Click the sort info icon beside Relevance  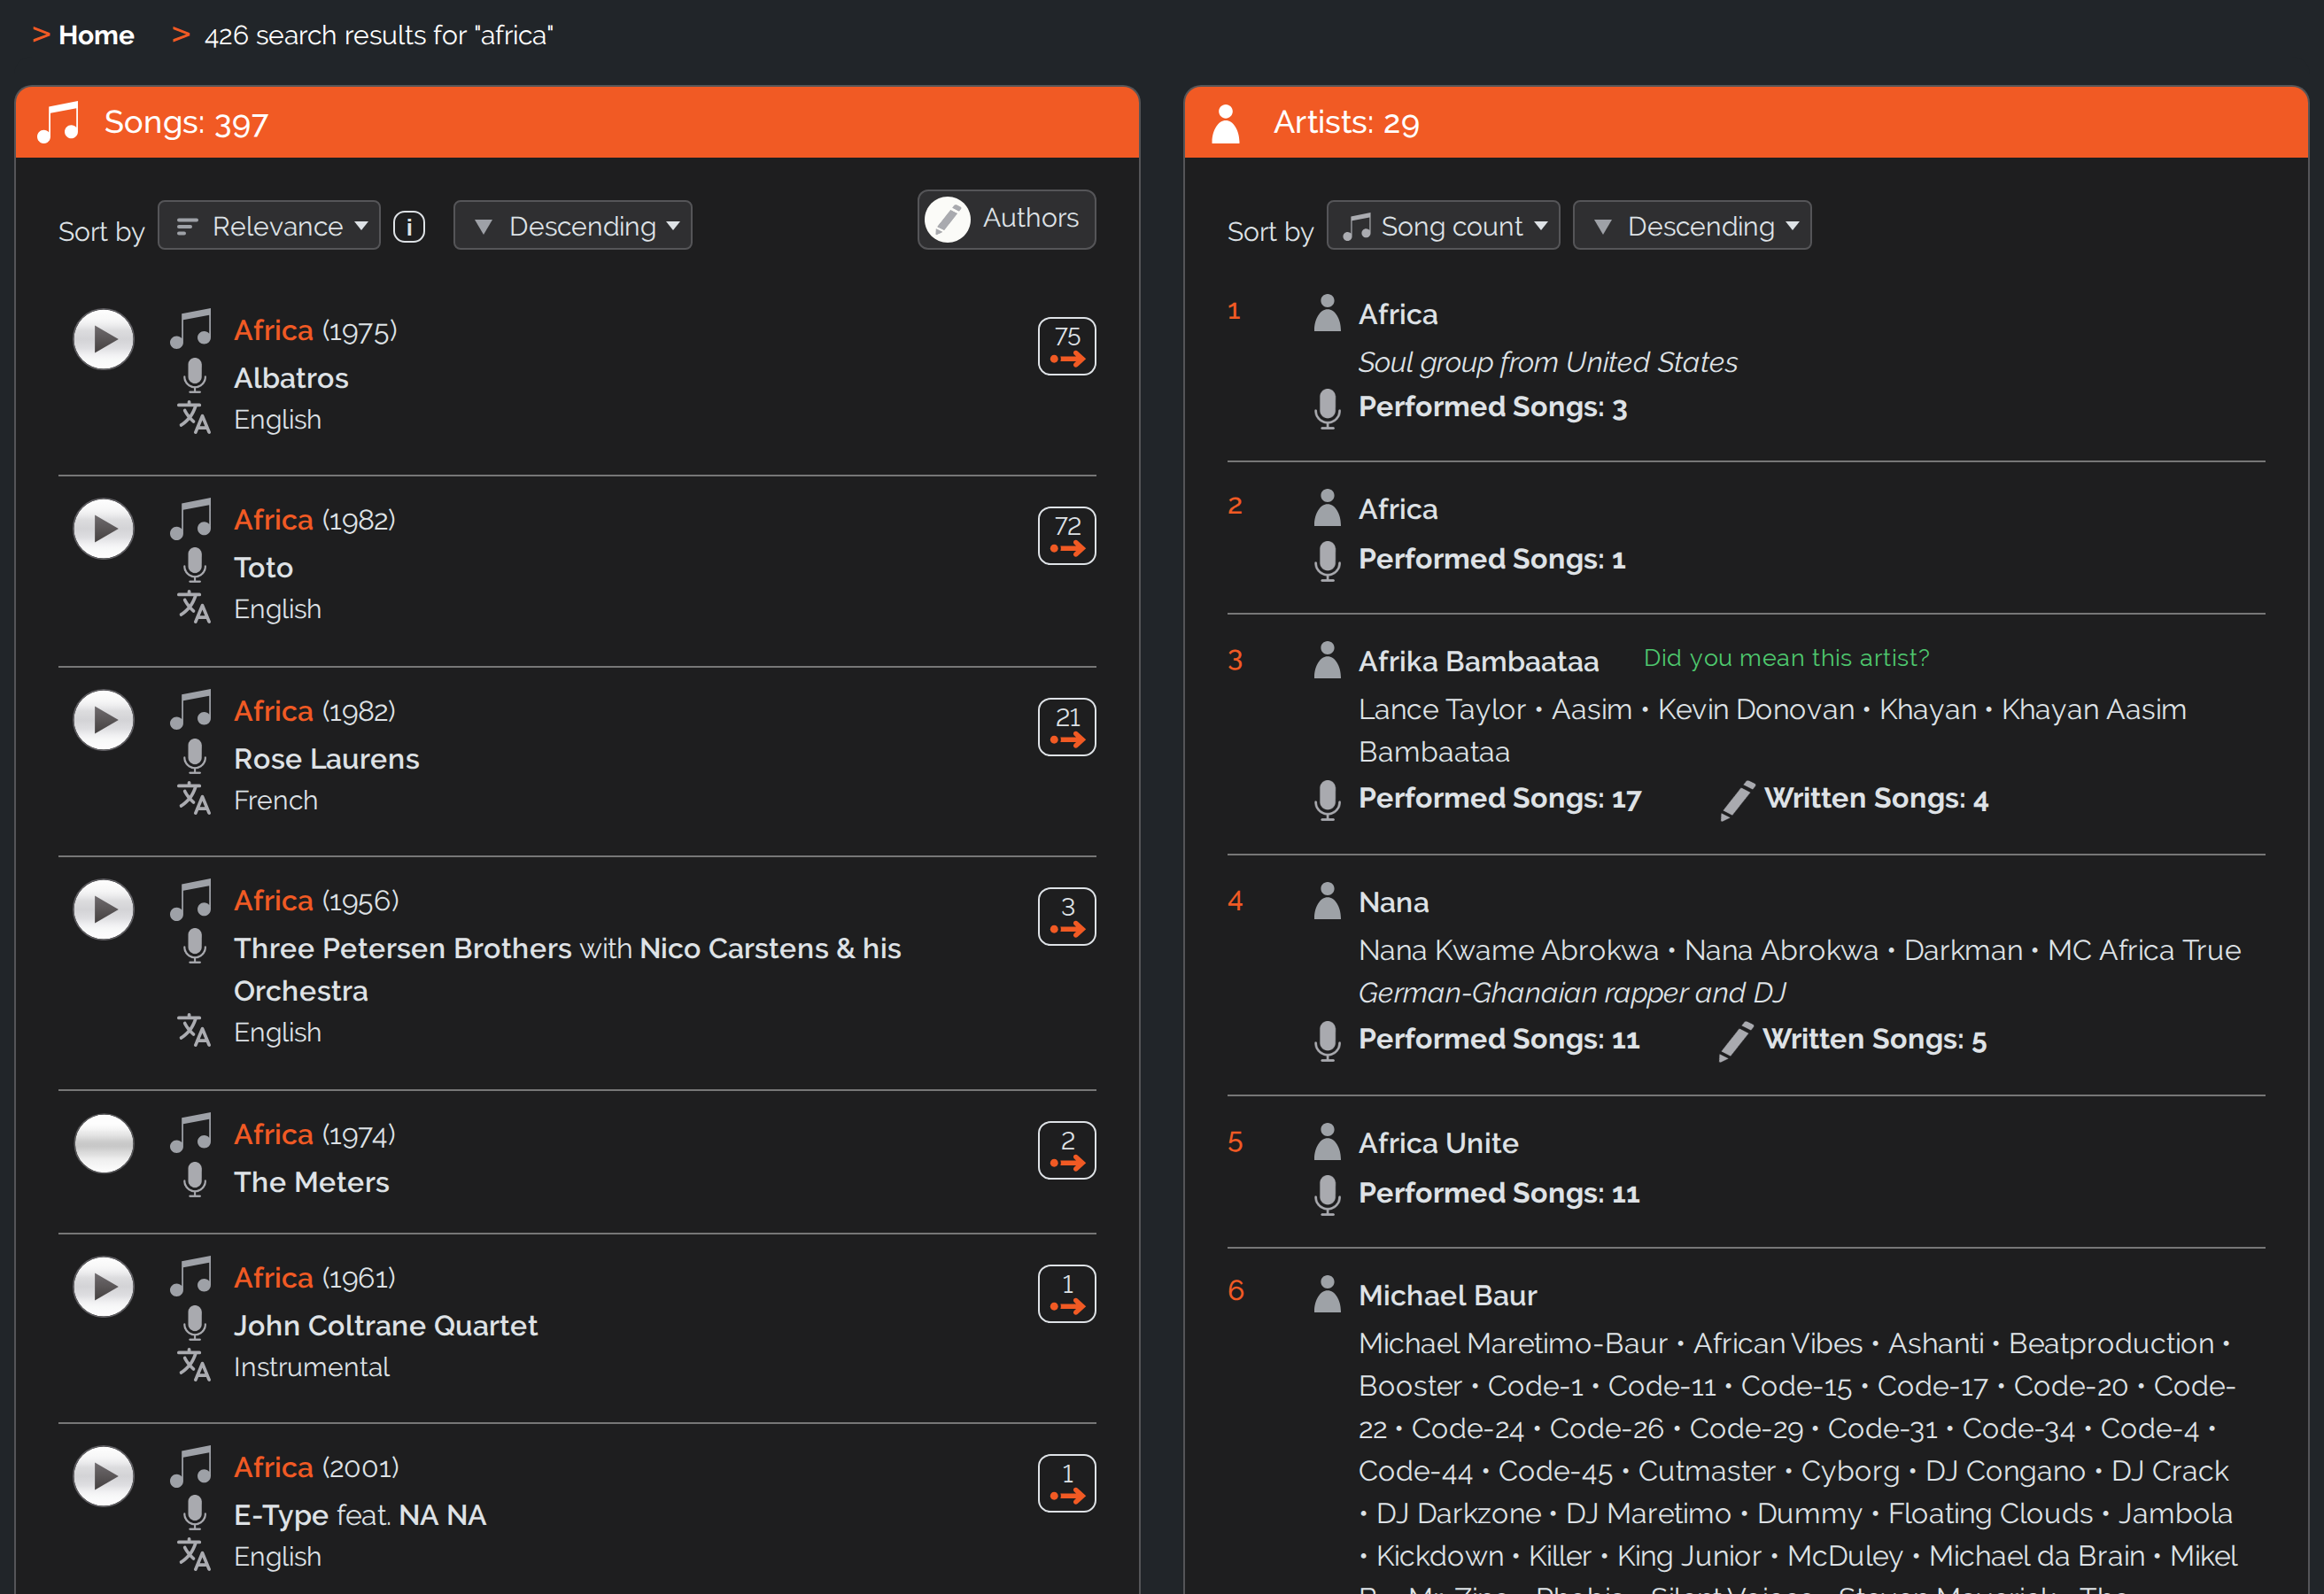(409, 227)
